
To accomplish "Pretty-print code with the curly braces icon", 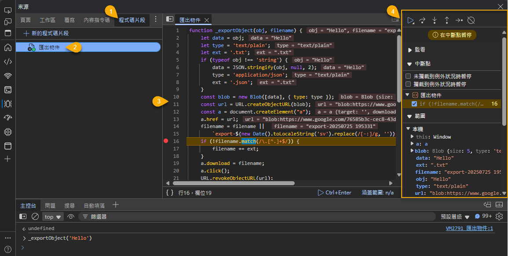I will (x=170, y=193).
